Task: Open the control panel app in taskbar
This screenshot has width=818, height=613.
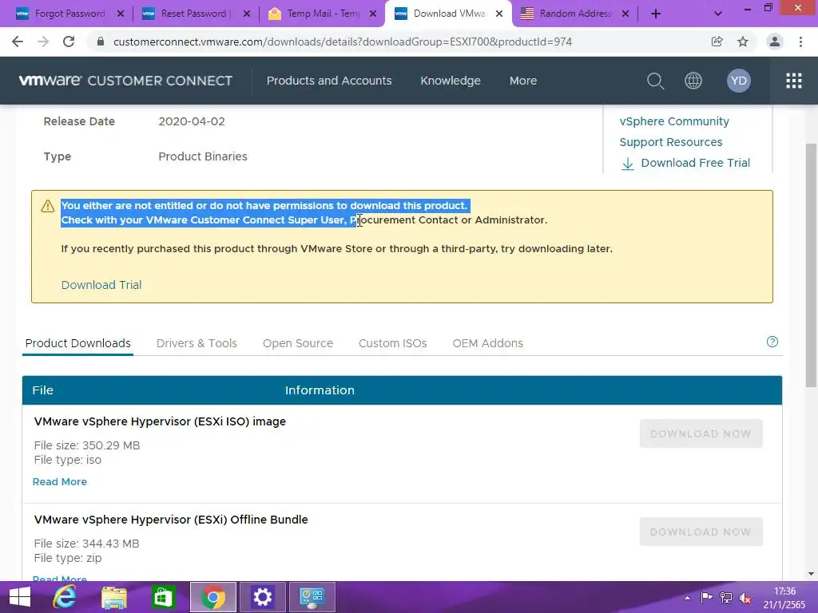Action: [x=312, y=597]
